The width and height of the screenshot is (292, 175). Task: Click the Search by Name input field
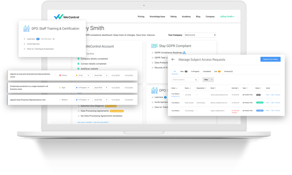click(x=185, y=80)
